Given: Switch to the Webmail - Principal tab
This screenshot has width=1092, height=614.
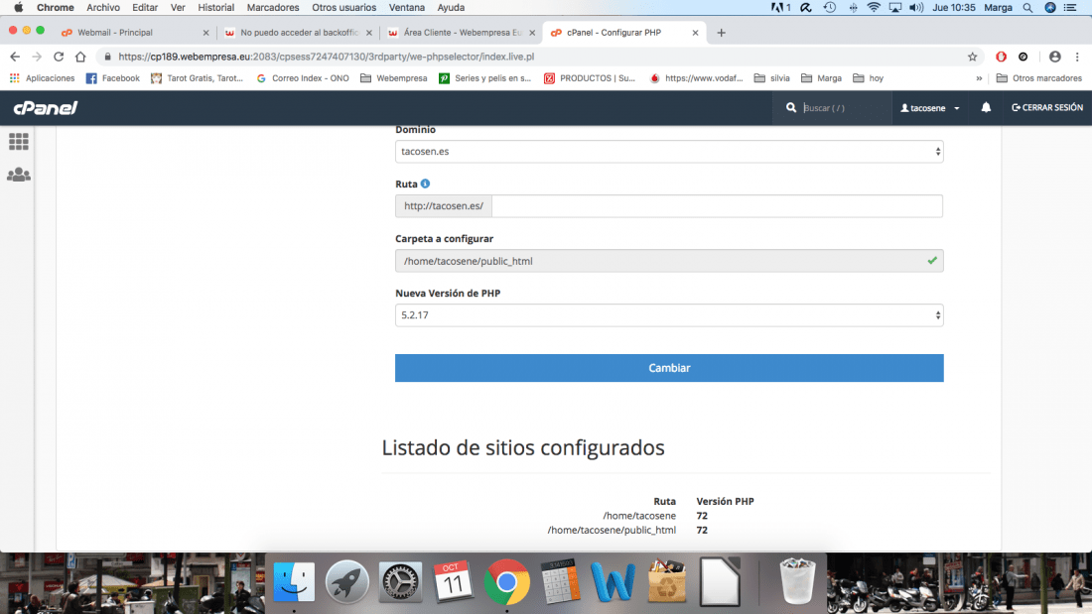Looking at the screenshot, I should (132, 33).
